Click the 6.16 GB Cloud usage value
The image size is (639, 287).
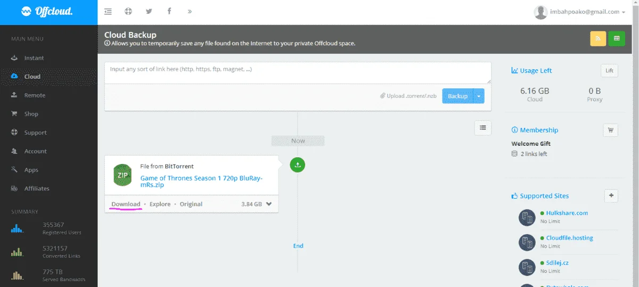[535, 91]
